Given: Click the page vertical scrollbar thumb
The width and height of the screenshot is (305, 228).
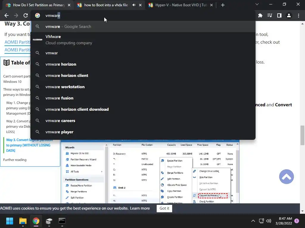Looking at the screenshot, I should click(x=302, y=135).
